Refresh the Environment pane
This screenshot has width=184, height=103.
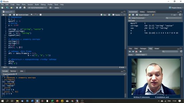pos(180,15)
